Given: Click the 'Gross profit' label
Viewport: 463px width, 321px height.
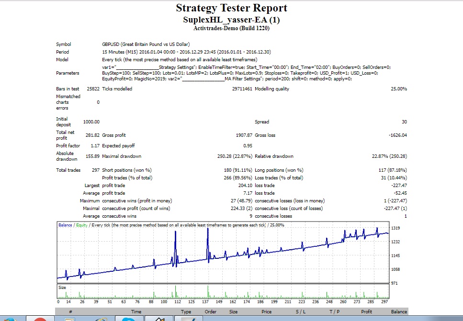Looking at the screenshot, I should click(x=113, y=135).
